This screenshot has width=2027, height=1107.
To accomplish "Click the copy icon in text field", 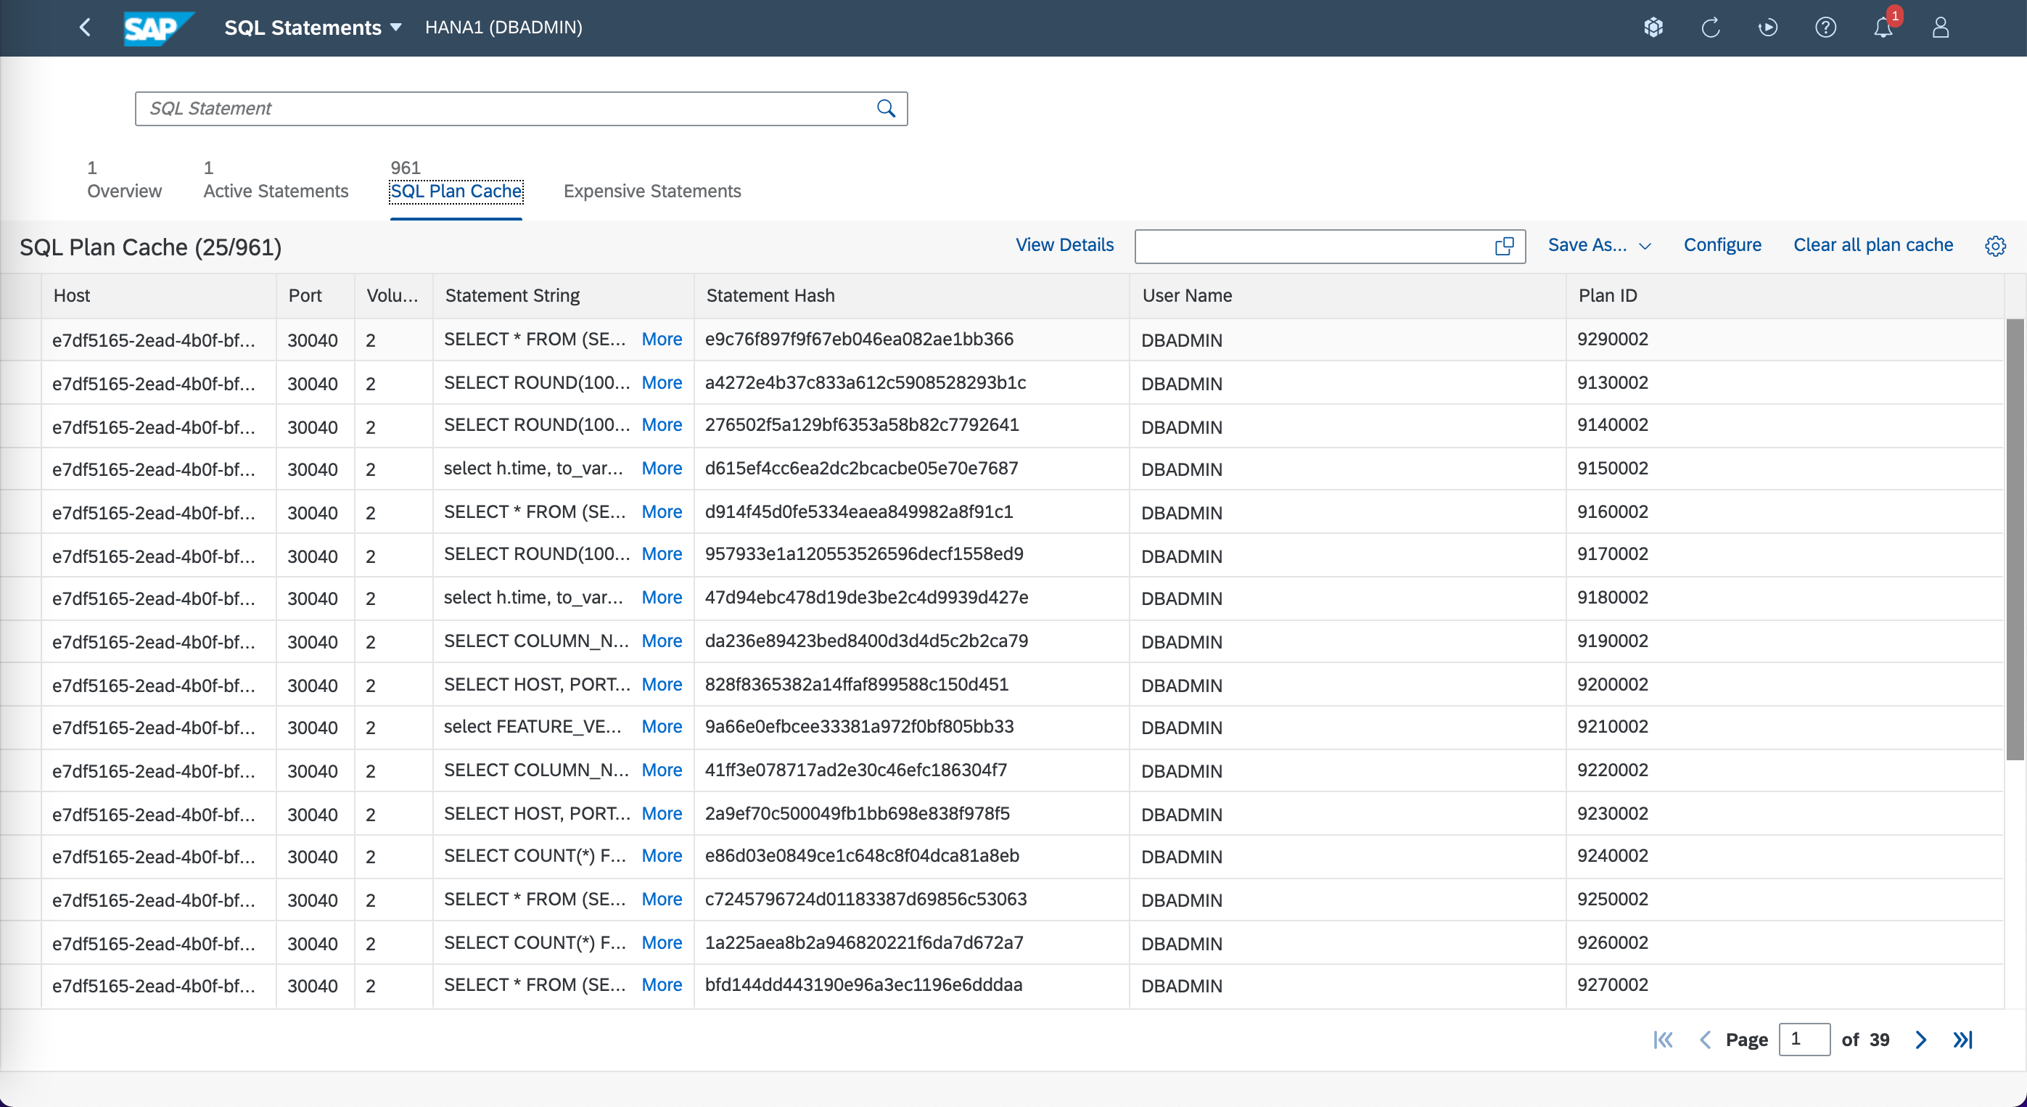I will pos(1504,246).
